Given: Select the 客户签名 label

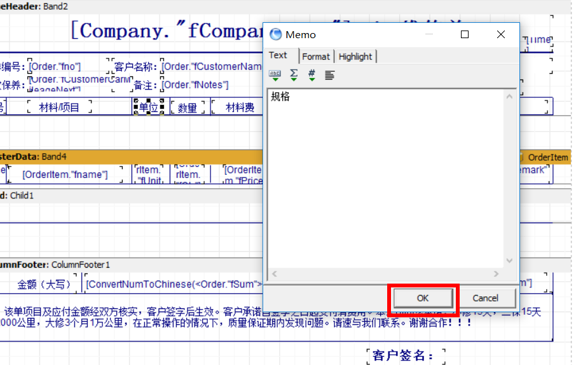Looking at the screenshot, I should tap(406, 356).
